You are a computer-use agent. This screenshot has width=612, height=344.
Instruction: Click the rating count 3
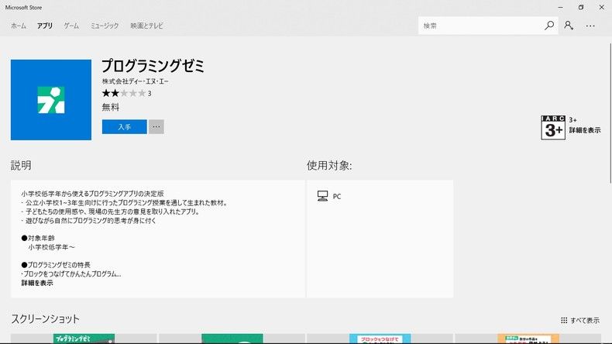[x=150, y=94]
